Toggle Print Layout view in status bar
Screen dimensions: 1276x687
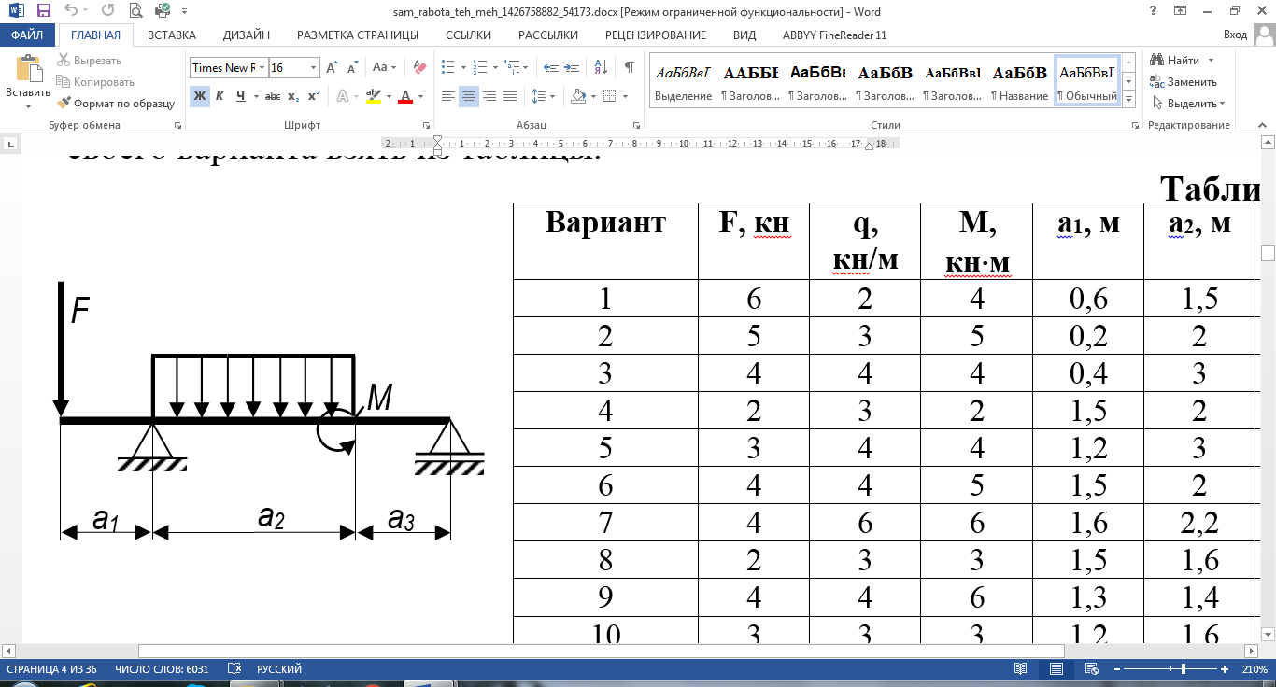coord(1055,669)
